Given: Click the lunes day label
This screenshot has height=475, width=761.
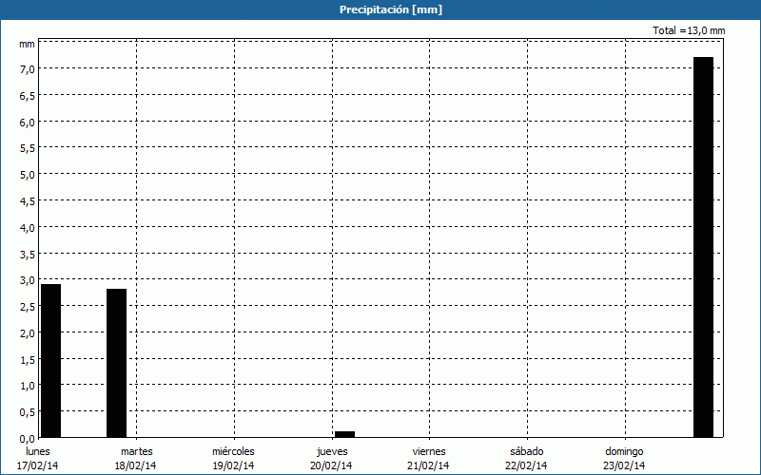Looking at the screenshot, I should 38,451.
